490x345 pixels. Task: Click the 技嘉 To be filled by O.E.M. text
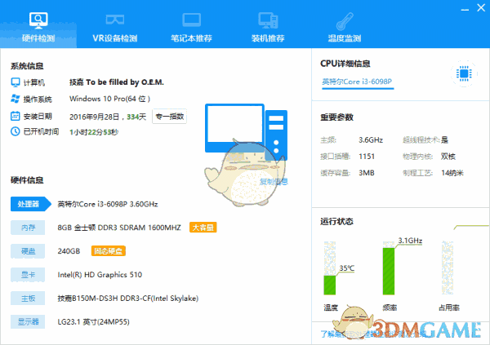[117, 82]
